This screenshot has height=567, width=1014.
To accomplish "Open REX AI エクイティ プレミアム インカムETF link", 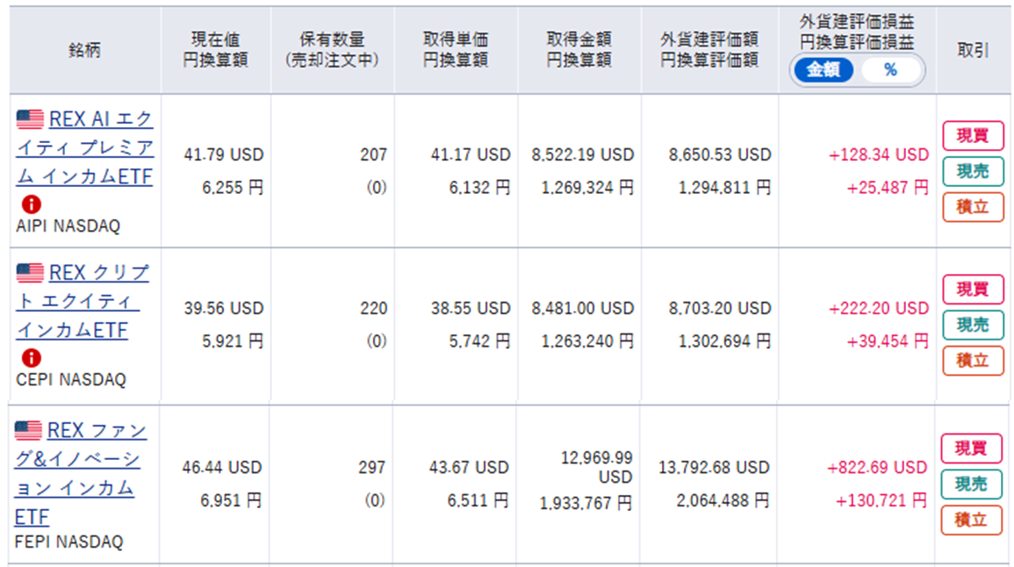I will (x=84, y=147).
